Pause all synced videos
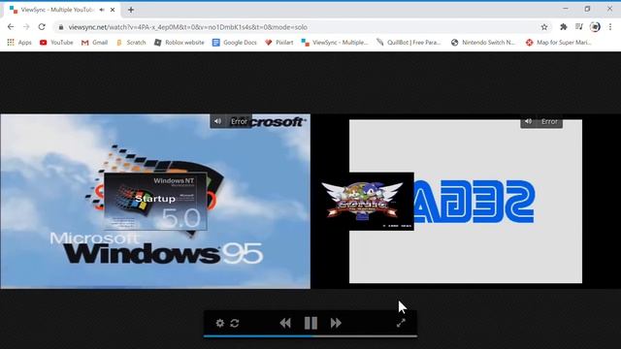621x349 pixels. pos(310,323)
